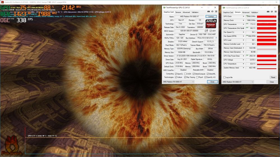Viewport: 280px width, 157px height.
Task: Click the Reset button in Sensors window
Action: (273, 77)
